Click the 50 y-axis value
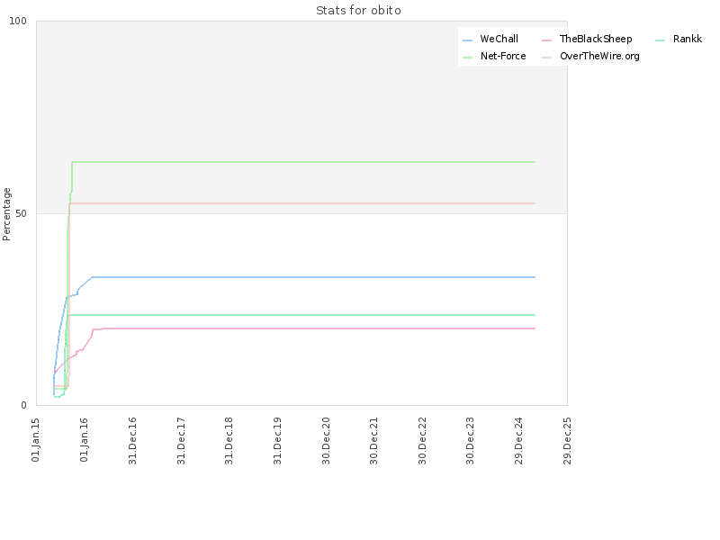 pyautogui.click(x=21, y=214)
